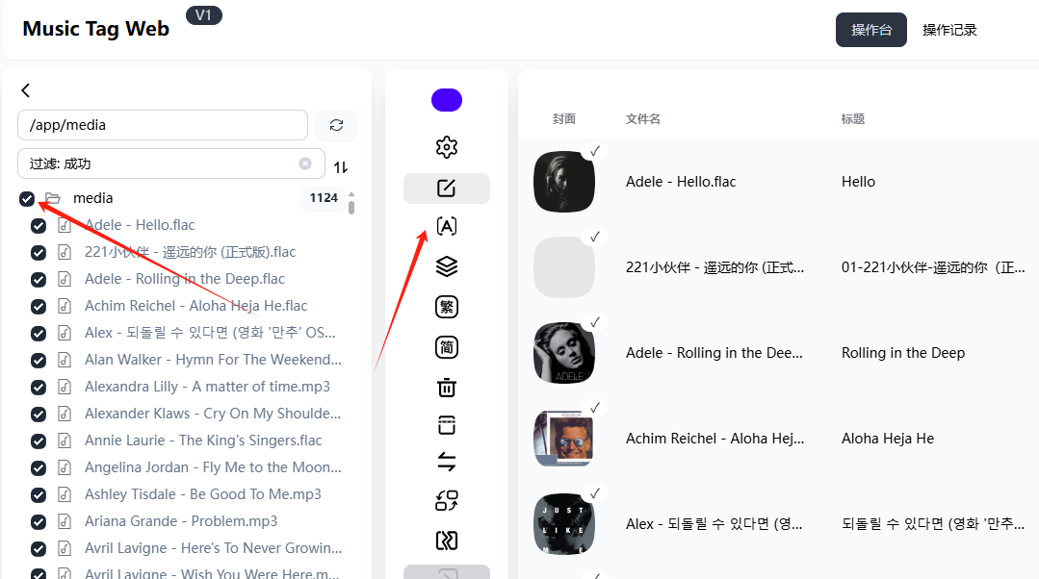The width and height of the screenshot is (1039, 579).
Task: Select Angelina Jordan - Fly Me to the Moon file
Action: pos(214,467)
